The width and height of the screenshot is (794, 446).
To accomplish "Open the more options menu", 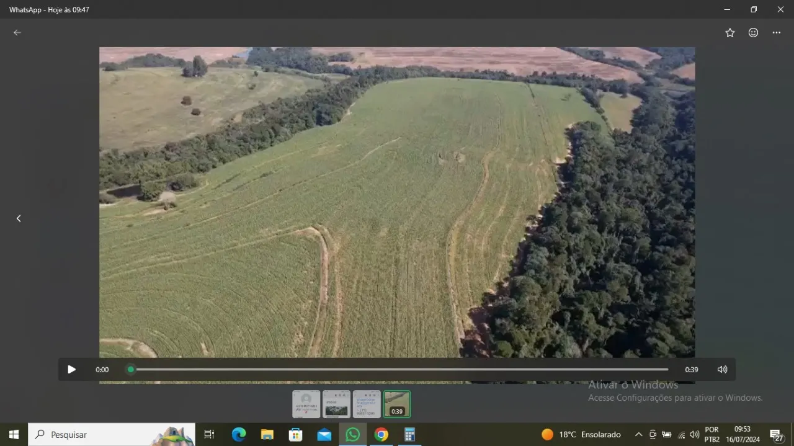I will (x=777, y=33).
